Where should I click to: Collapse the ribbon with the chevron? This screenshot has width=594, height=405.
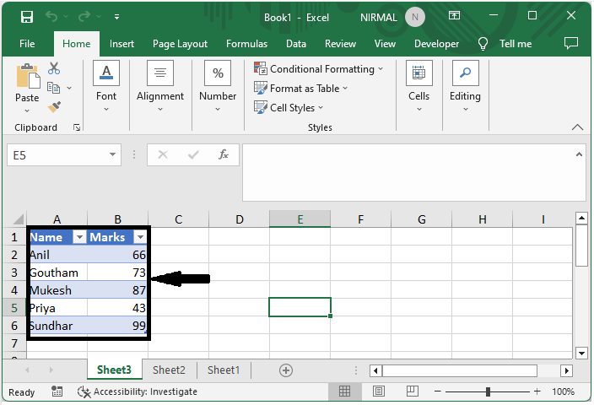coord(578,127)
